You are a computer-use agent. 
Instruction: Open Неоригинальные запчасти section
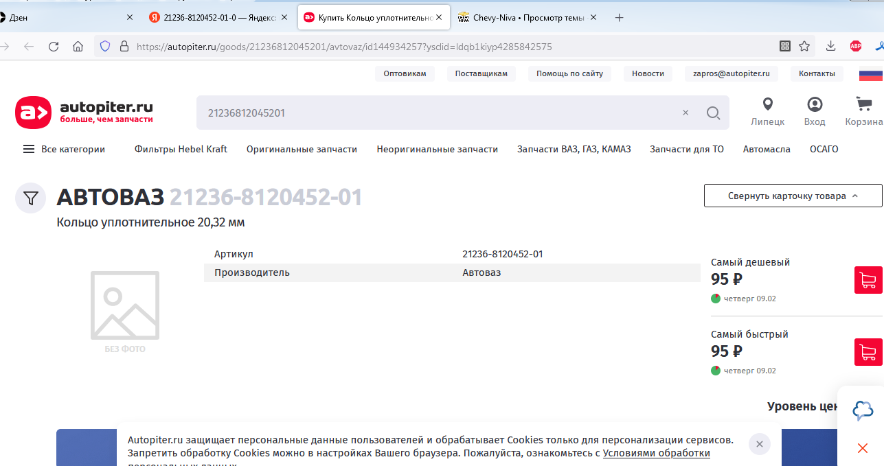point(438,149)
